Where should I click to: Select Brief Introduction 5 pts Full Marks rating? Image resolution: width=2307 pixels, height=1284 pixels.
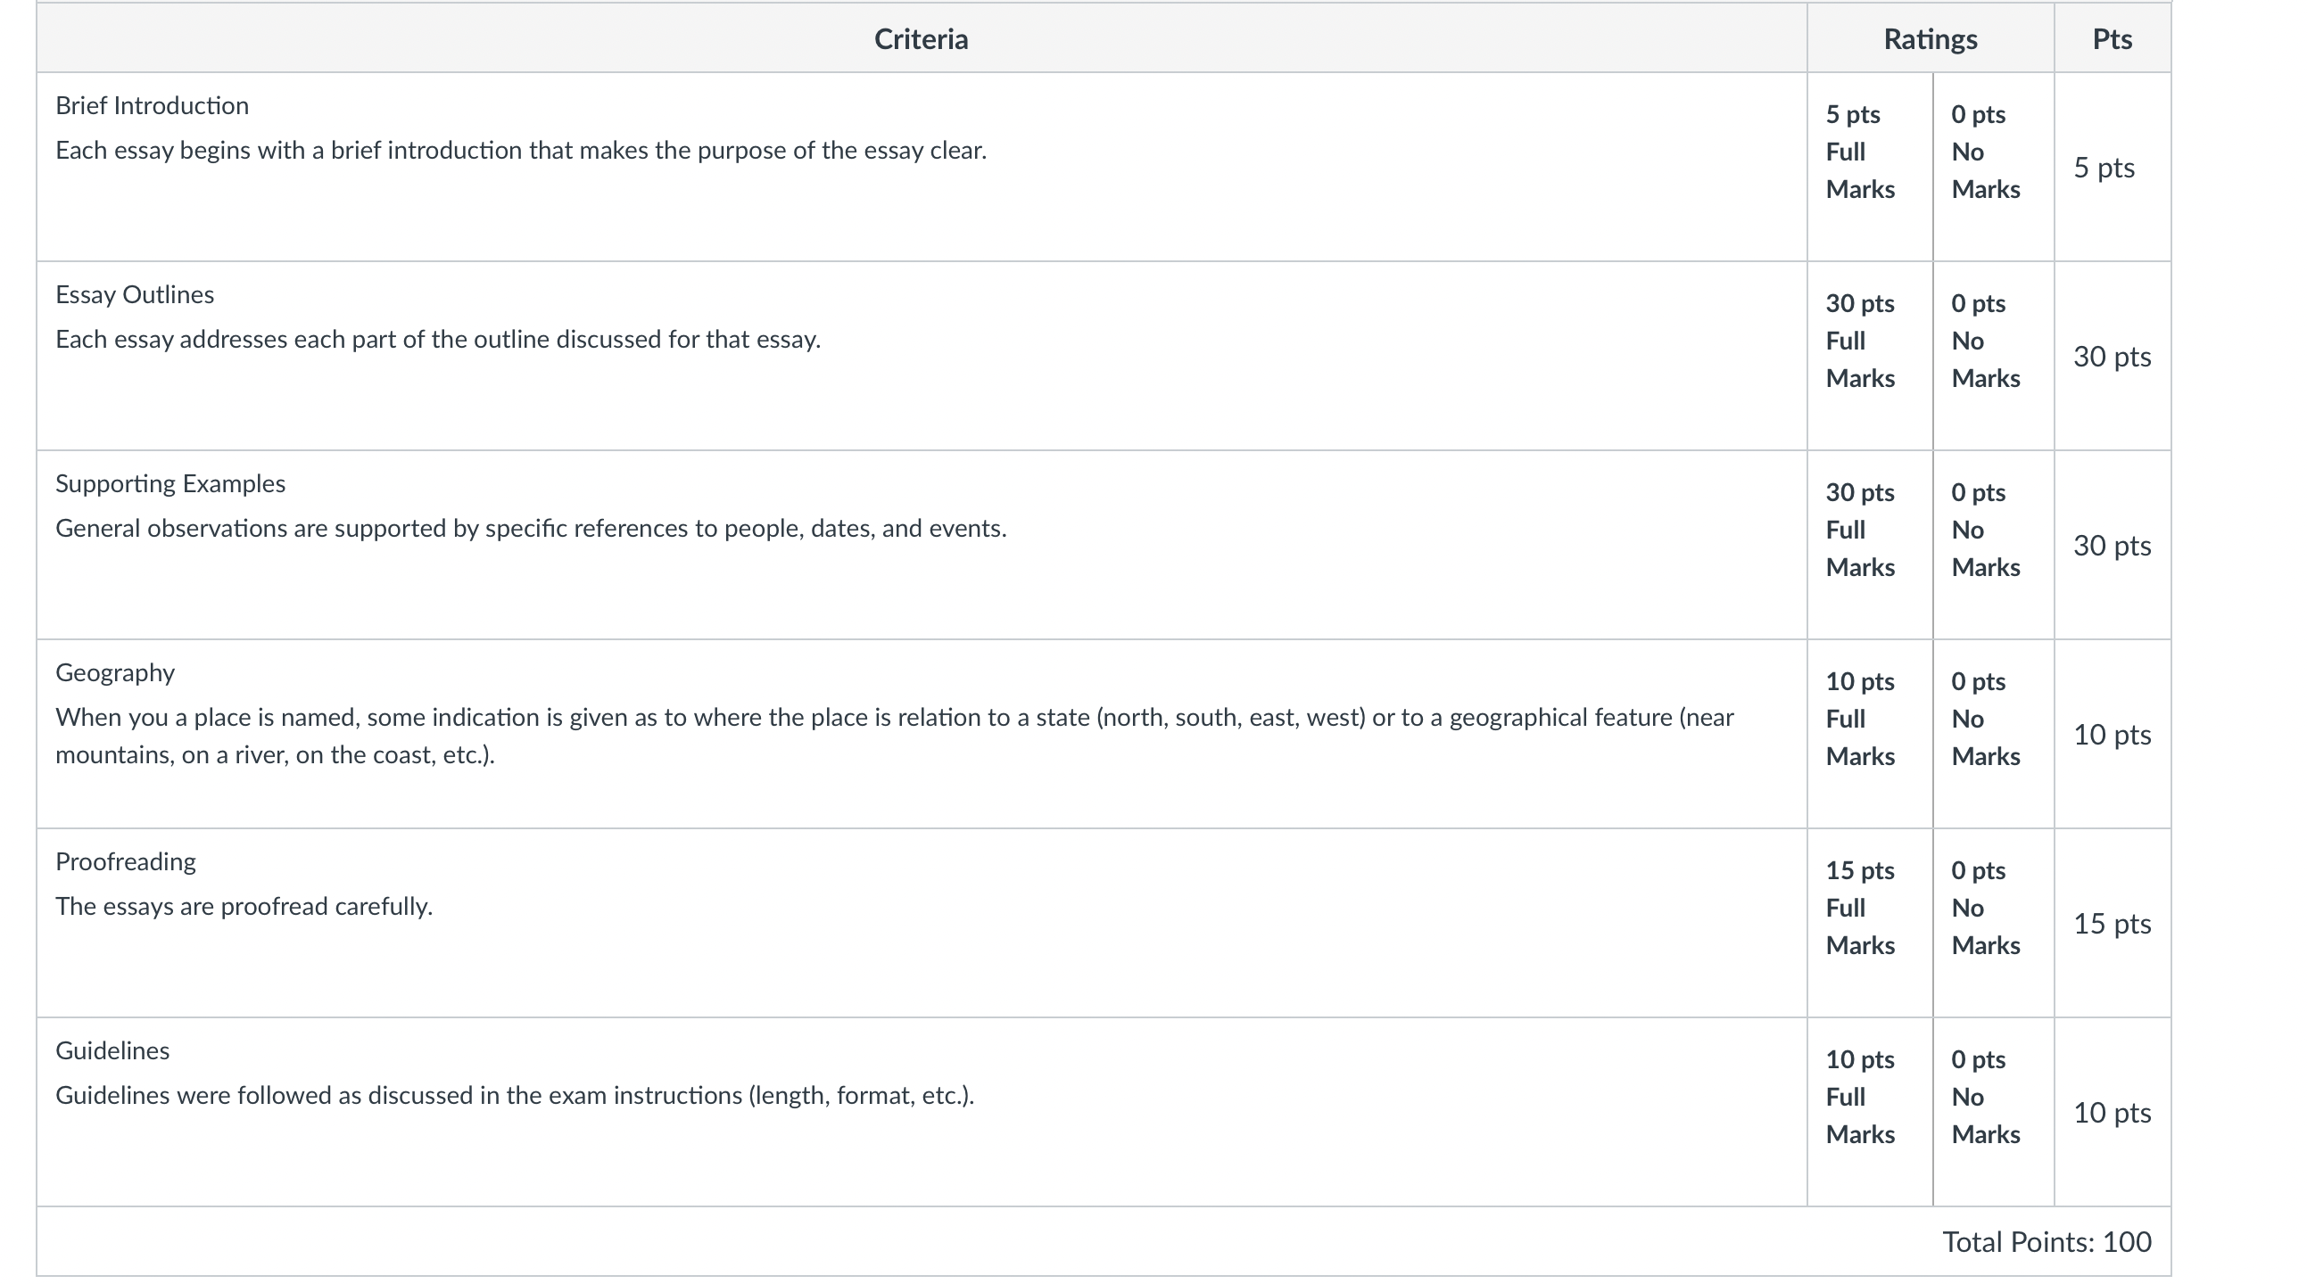point(1870,168)
